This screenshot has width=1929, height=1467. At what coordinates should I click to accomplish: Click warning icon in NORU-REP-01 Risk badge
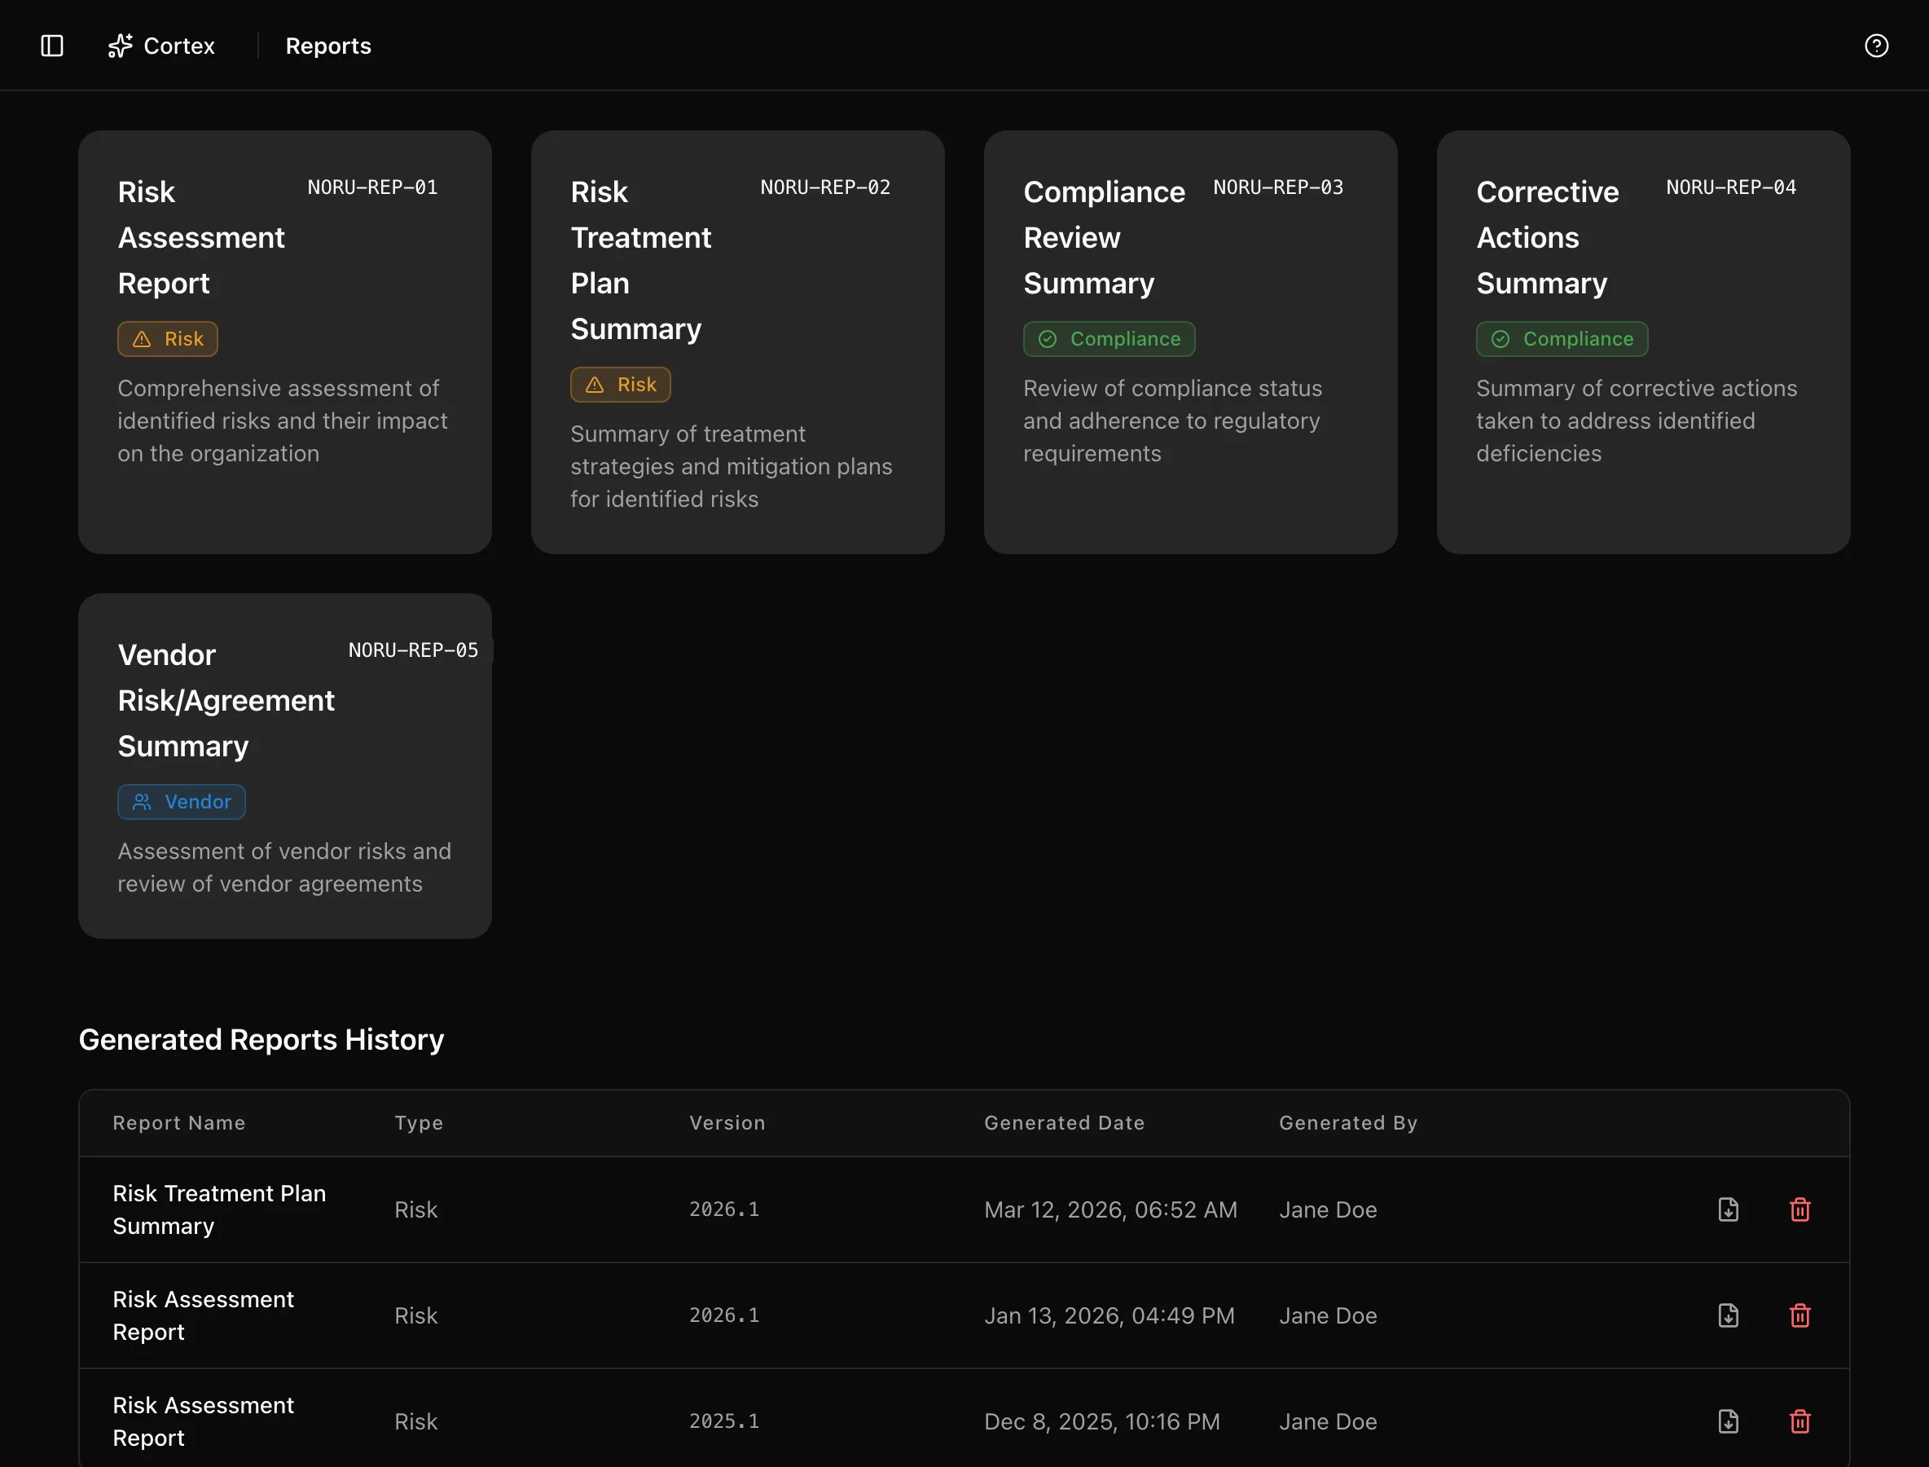(142, 339)
